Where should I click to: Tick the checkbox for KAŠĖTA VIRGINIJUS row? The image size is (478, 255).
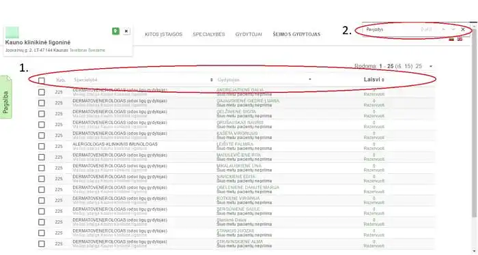click(x=42, y=136)
